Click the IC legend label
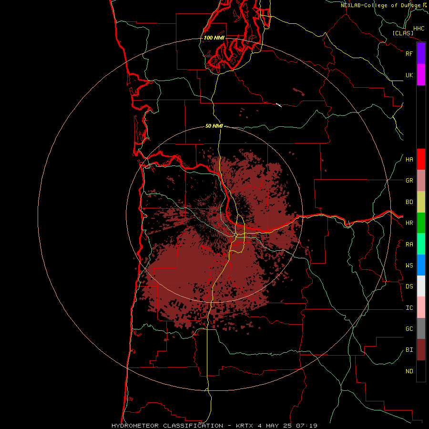429x429 pixels. [409, 308]
